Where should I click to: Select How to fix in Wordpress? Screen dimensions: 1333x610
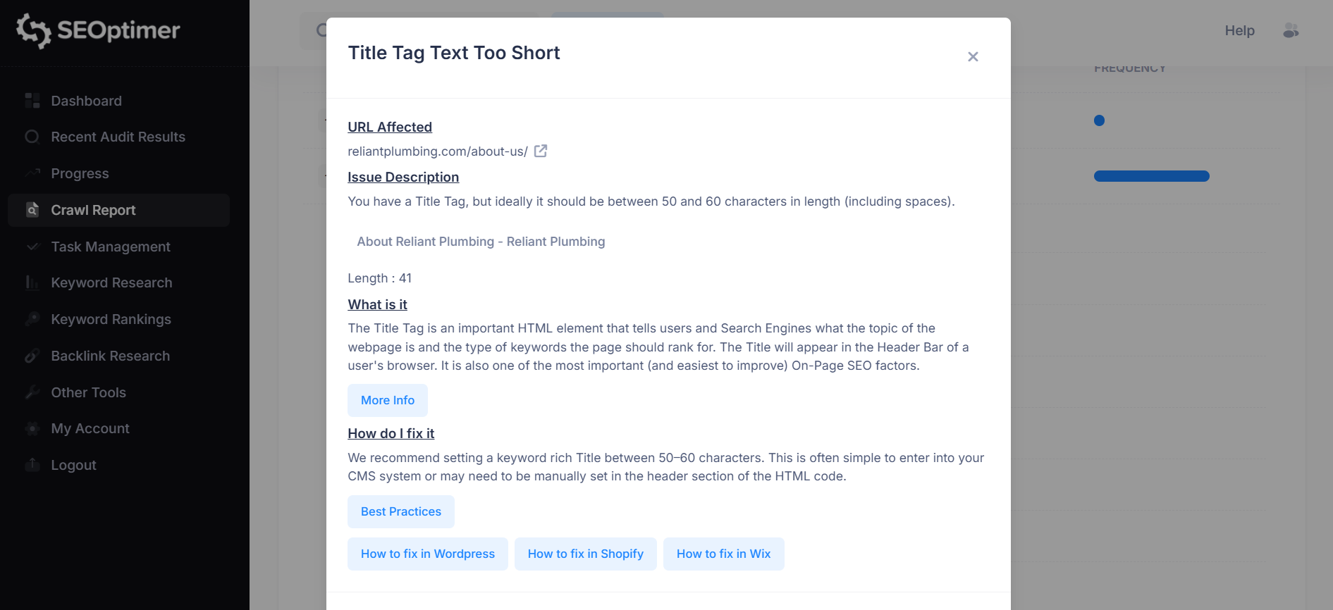[x=428, y=554]
